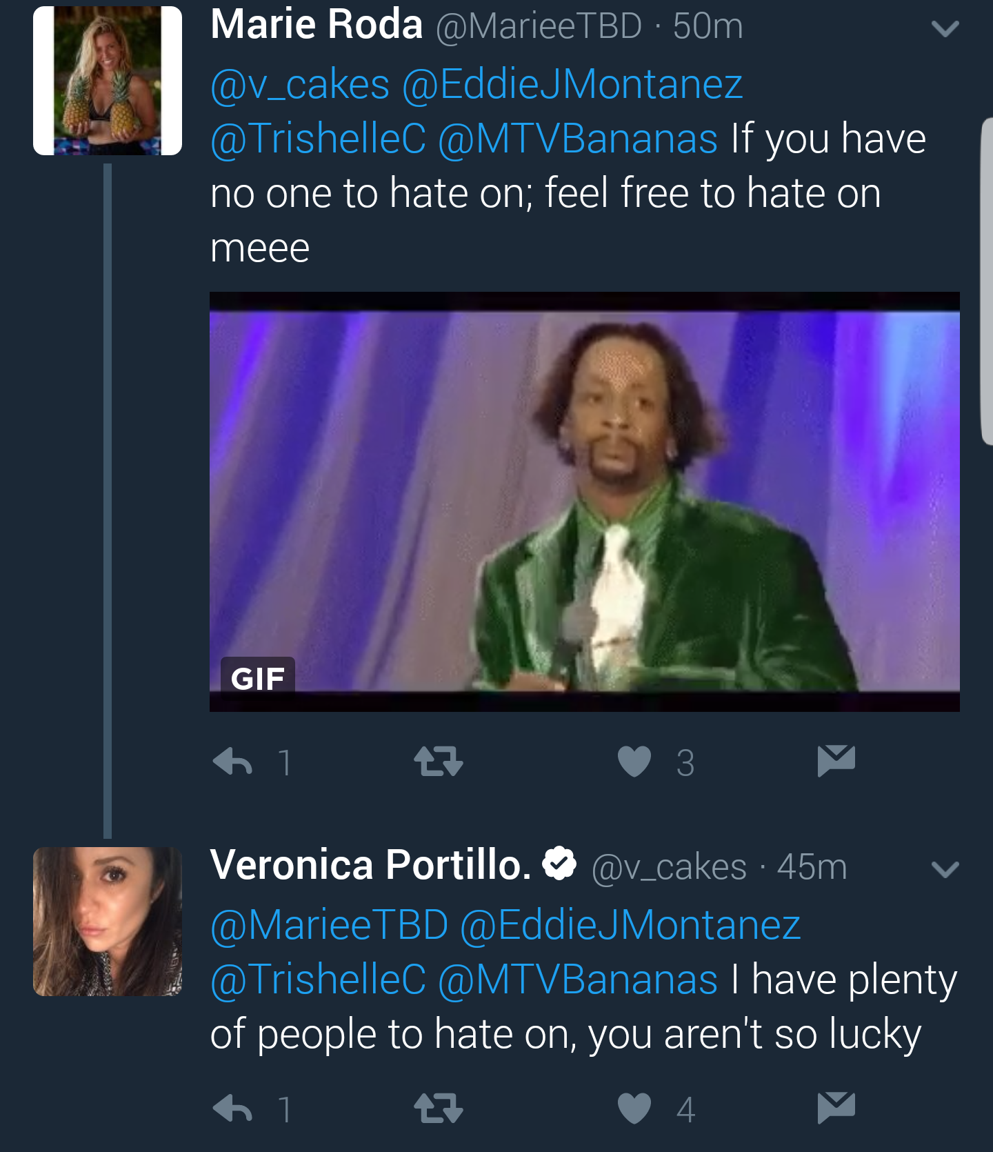
Task: Retweet Marie Roda's GIF tweet
Action: tap(439, 762)
